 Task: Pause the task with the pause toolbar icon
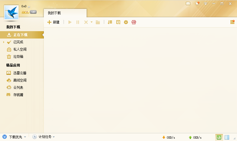(78, 22)
